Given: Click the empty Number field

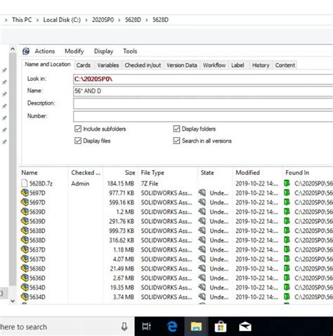Looking at the screenshot, I should [x=203, y=116].
